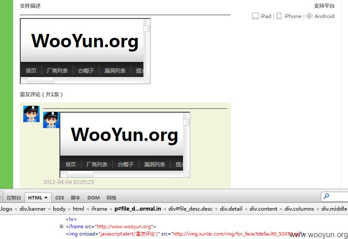This screenshot has height=239, width=348.
Task: Open the HTML tab dropdown arrow
Action: point(46,198)
